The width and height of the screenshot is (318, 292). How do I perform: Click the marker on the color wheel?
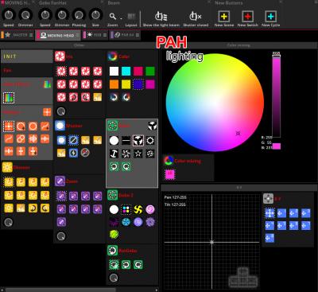(238, 133)
